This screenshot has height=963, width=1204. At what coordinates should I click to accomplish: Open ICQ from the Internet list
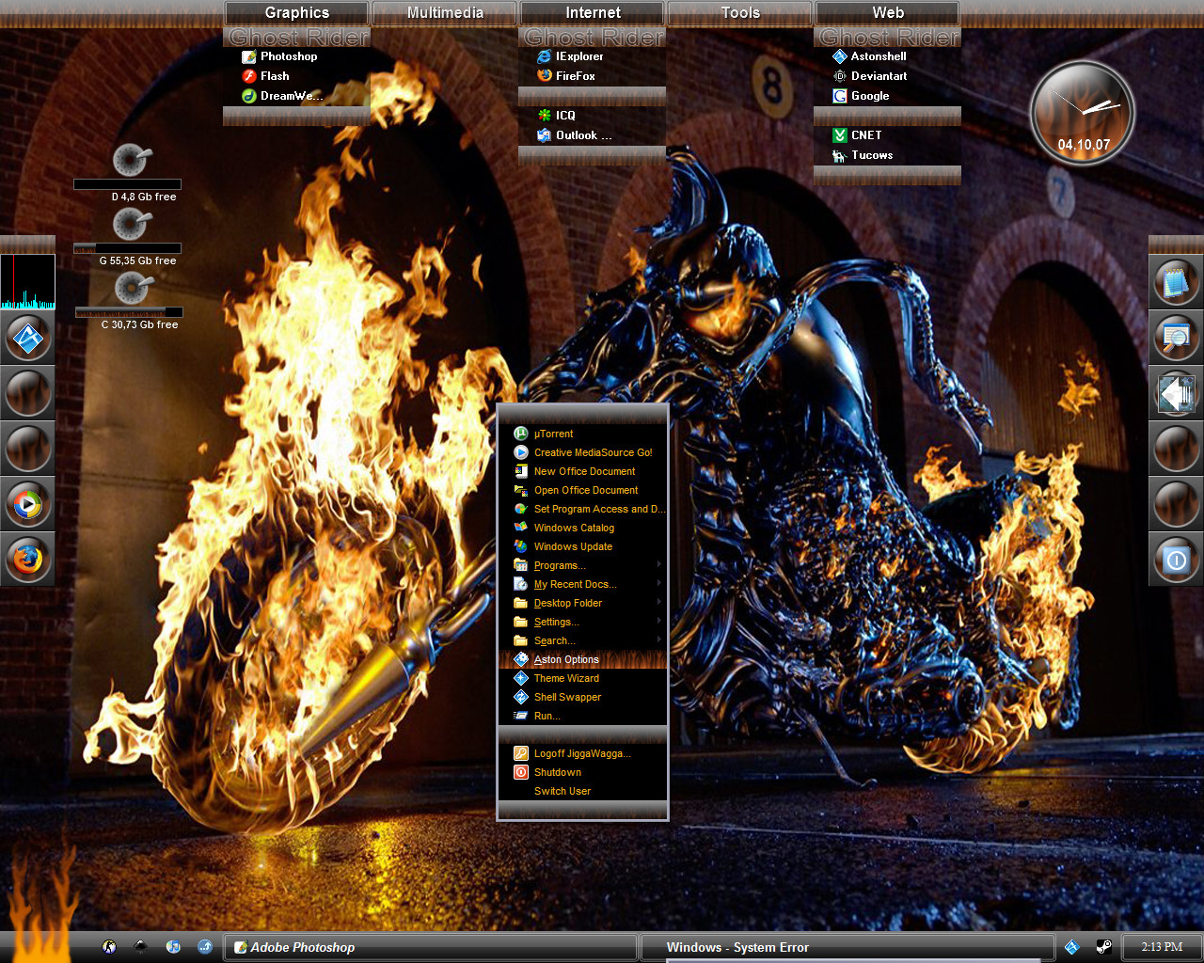pos(556,116)
